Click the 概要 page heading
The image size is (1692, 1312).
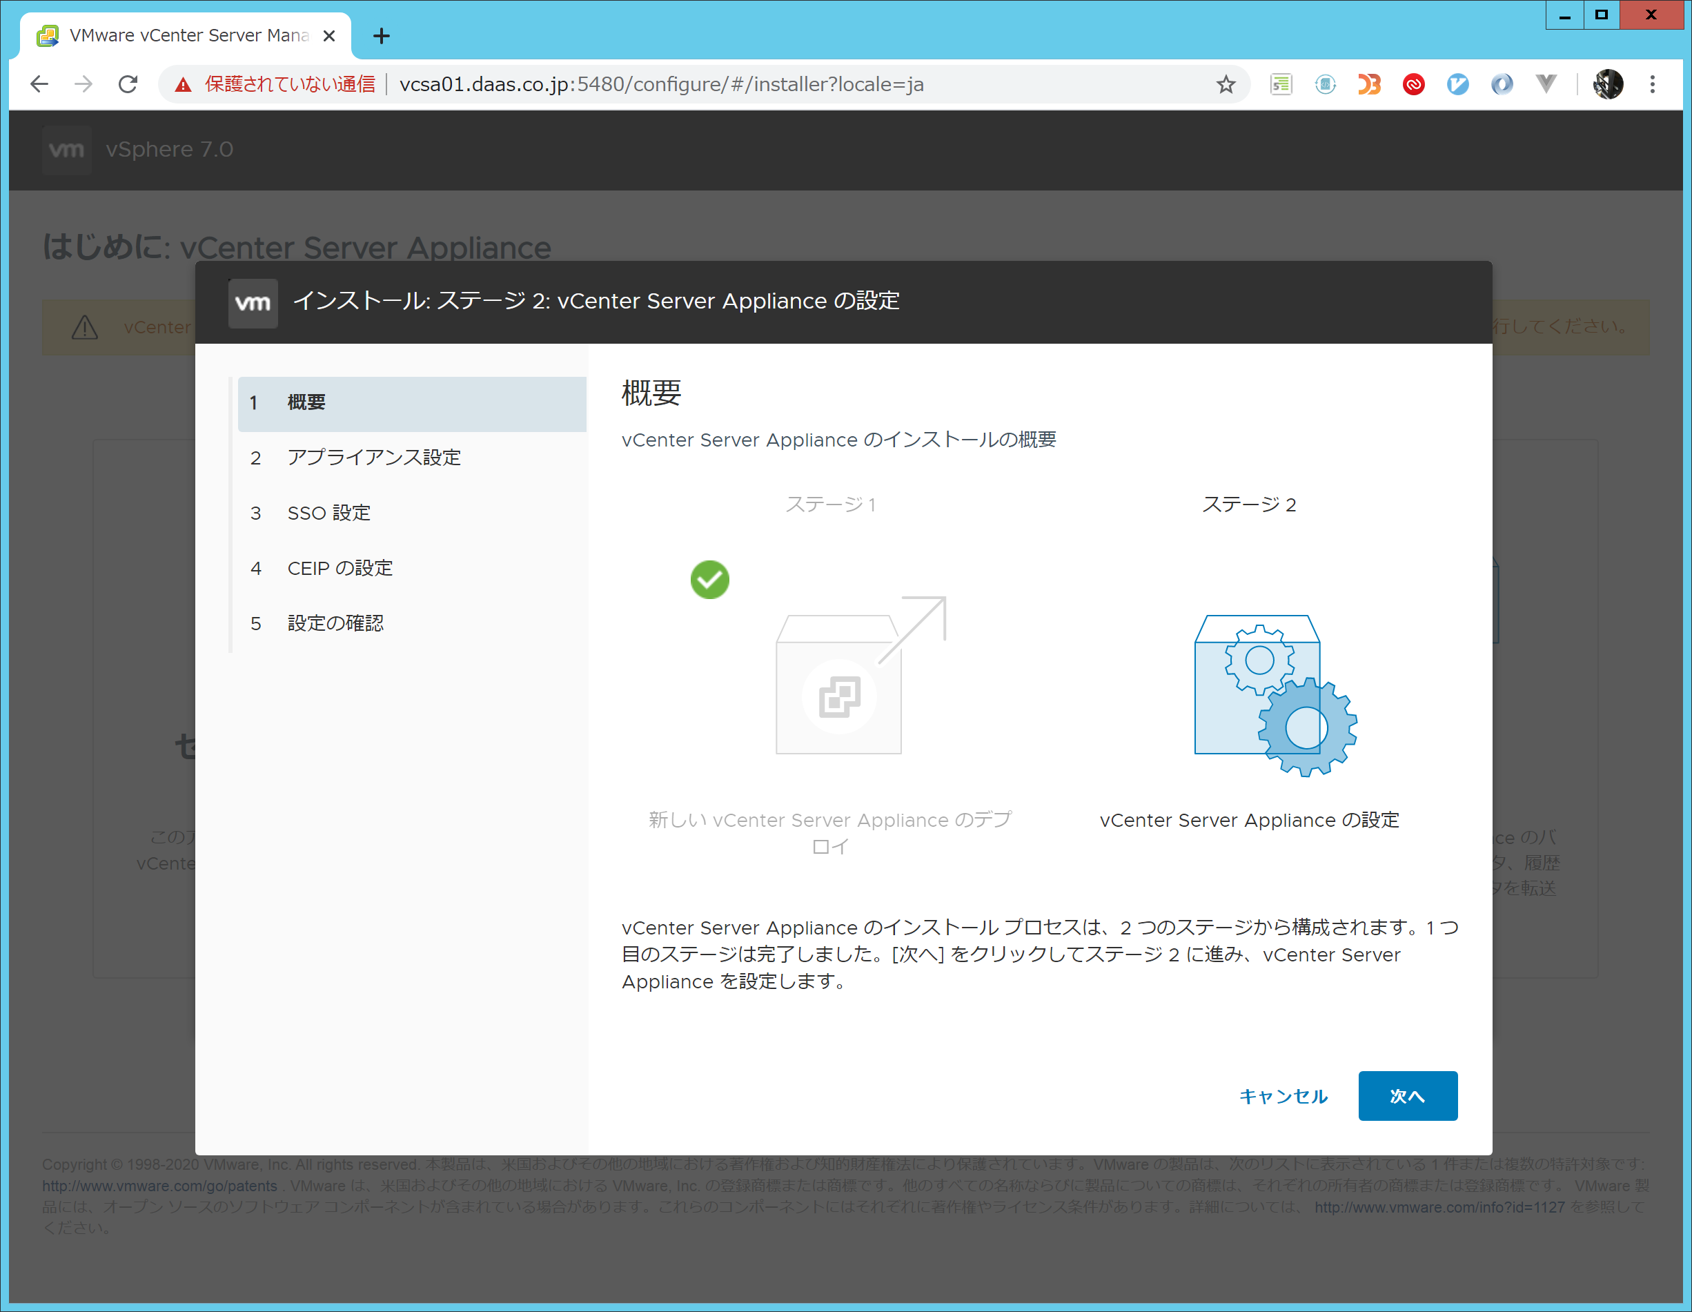(651, 393)
